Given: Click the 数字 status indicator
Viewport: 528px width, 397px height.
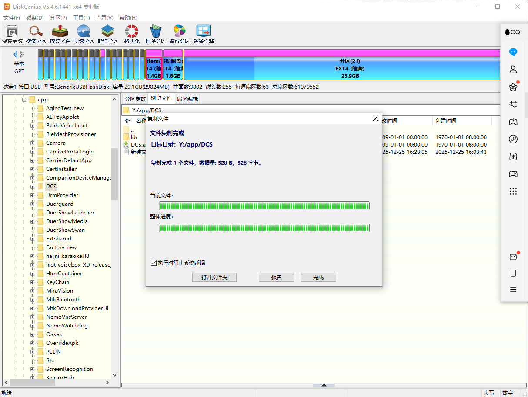Looking at the screenshot, I should [x=507, y=393].
